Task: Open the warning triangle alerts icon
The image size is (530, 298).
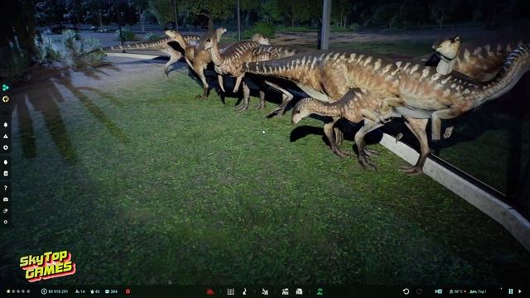Action: [6, 136]
